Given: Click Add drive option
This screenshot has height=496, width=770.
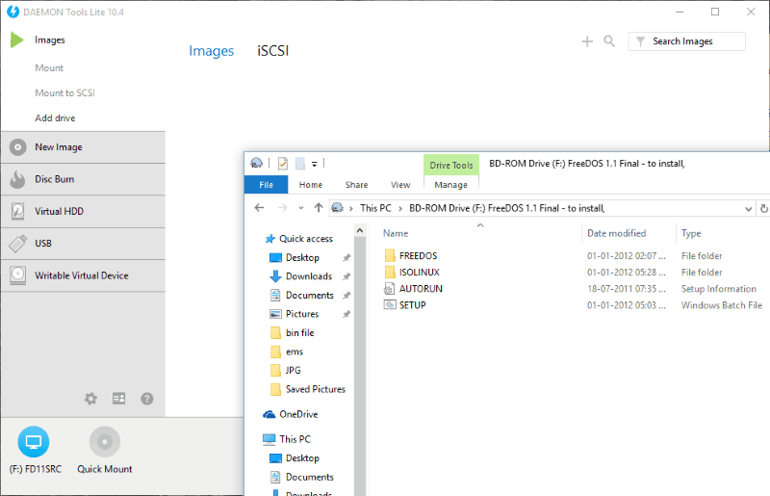Looking at the screenshot, I should 55,117.
